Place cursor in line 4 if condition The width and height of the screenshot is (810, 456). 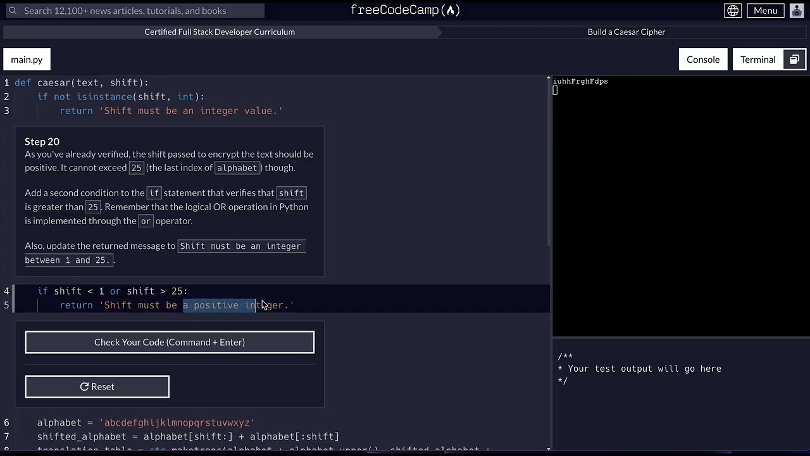coord(113,291)
